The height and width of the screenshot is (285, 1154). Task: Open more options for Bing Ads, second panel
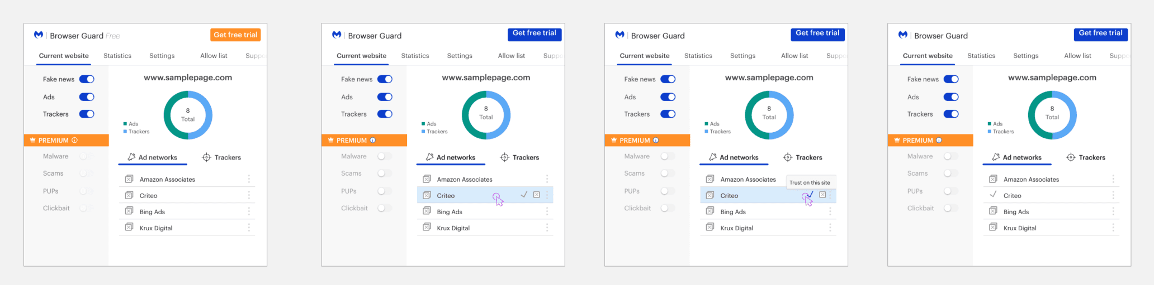click(x=547, y=211)
